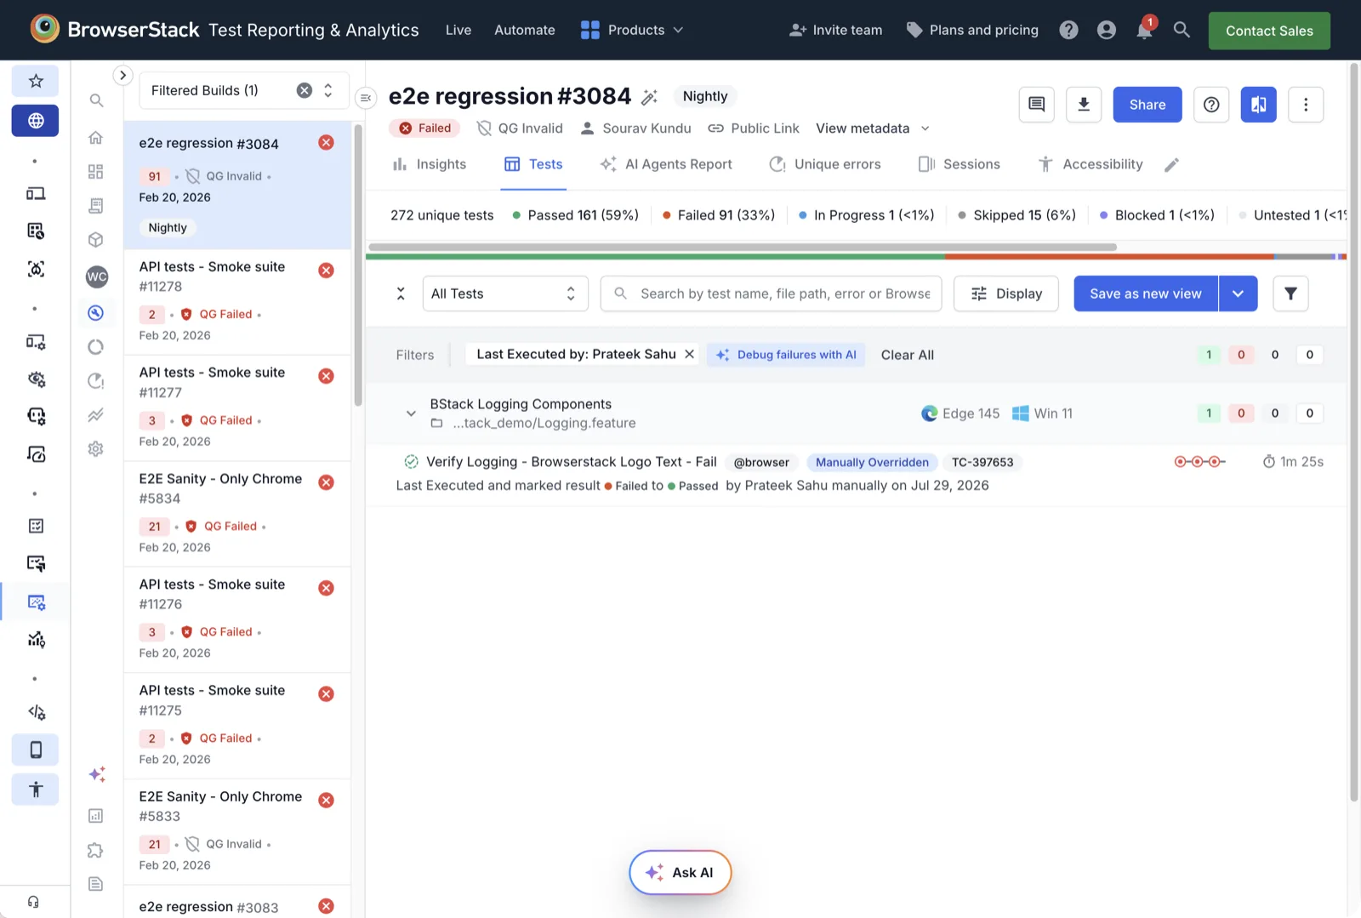Expand the sidebar with the right chevron
The height and width of the screenshot is (918, 1361).
pyautogui.click(x=123, y=76)
